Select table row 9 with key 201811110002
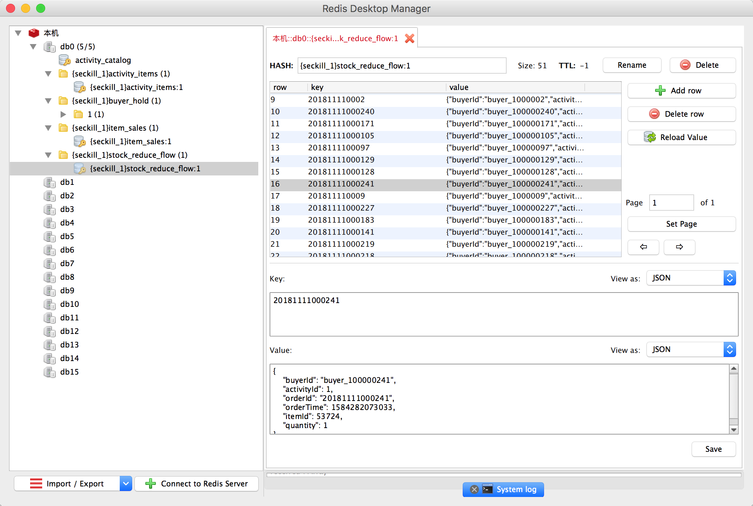The image size is (753, 506). click(x=445, y=99)
